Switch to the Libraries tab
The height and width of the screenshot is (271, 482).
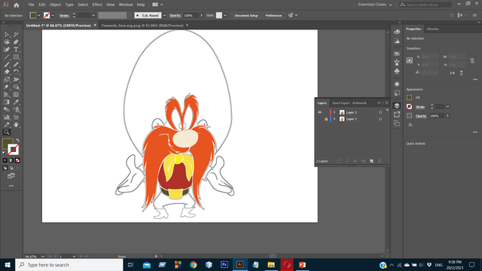tap(432, 29)
